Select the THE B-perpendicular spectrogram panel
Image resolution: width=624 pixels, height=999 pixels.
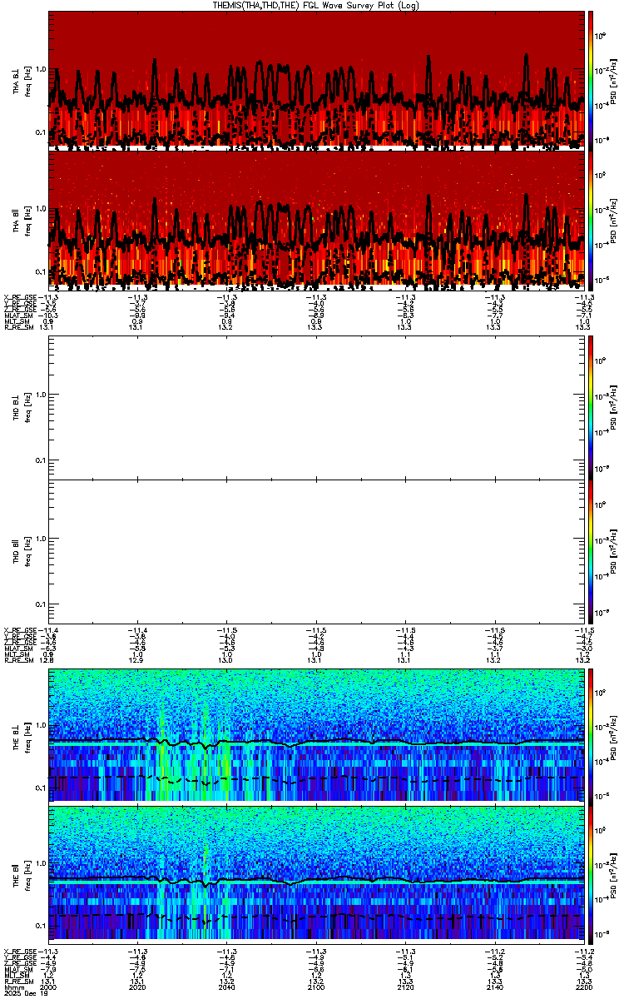pos(317,733)
